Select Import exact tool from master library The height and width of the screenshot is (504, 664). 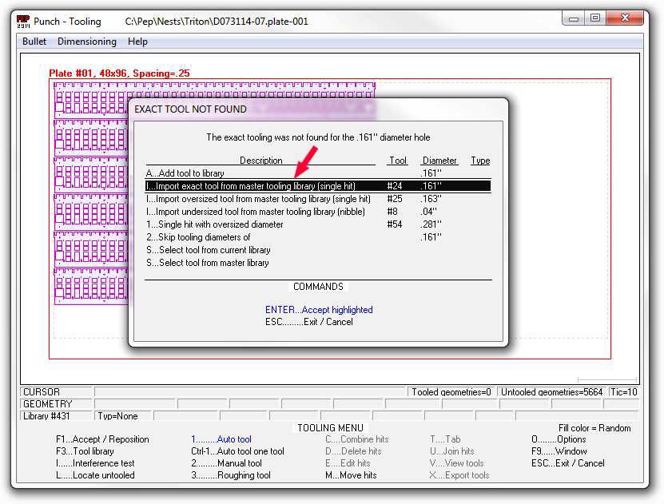[251, 186]
